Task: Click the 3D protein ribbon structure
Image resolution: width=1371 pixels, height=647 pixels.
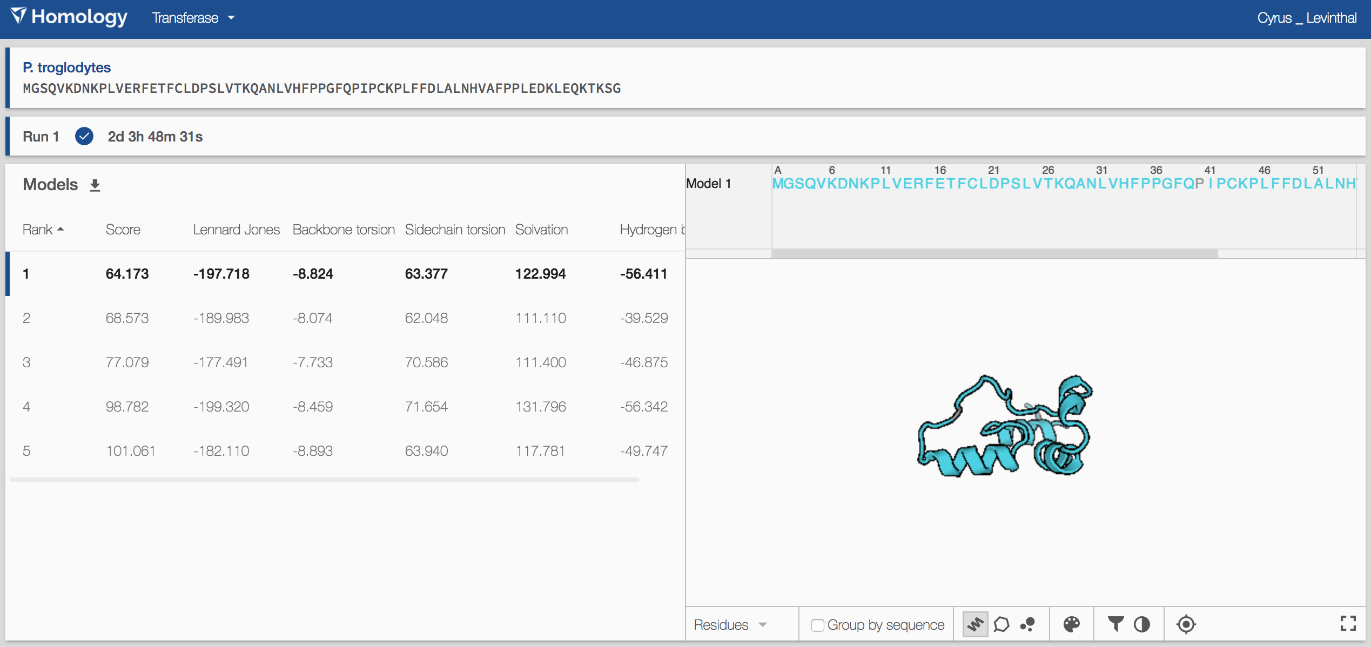Action: (x=1005, y=426)
